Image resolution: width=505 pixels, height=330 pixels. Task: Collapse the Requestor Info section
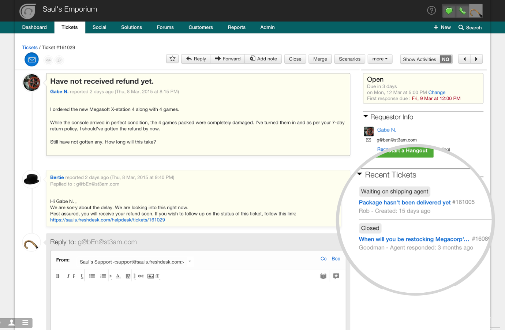pyautogui.click(x=366, y=117)
